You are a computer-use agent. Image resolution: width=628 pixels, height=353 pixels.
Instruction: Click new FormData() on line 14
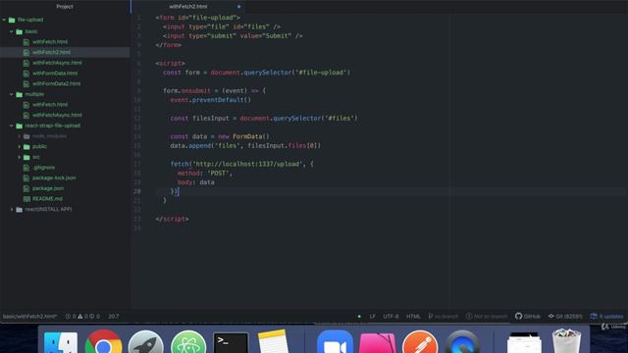point(244,136)
